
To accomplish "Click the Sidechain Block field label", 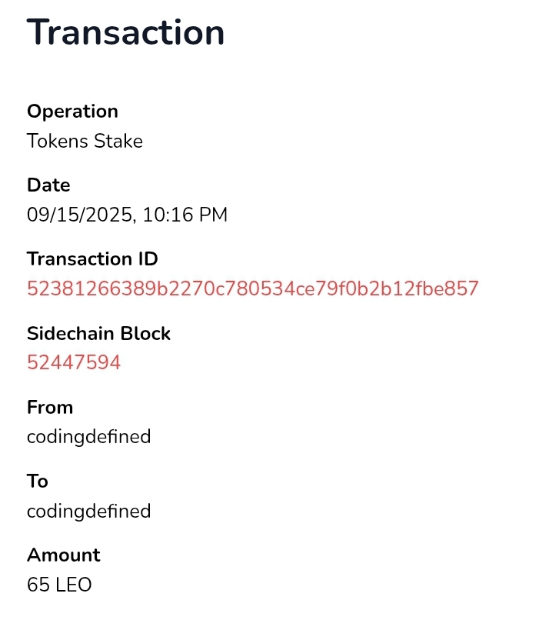I will click(x=98, y=334).
